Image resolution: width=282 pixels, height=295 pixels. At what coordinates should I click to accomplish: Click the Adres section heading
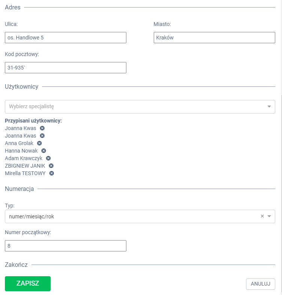pyautogui.click(x=13, y=8)
